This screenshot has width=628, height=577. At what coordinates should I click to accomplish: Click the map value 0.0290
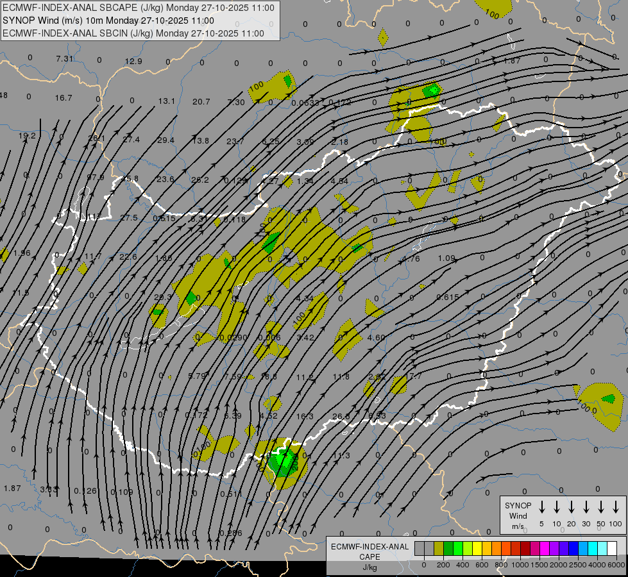pos(233,338)
